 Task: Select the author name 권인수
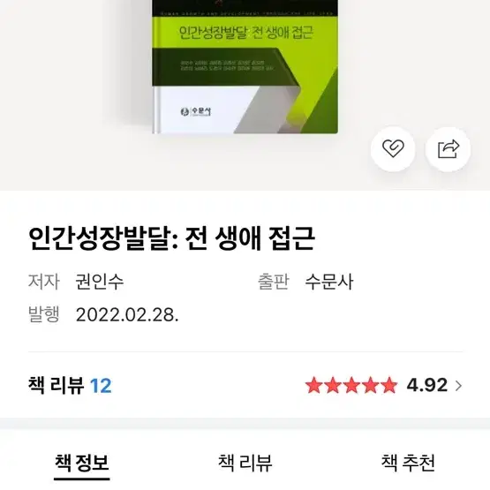pos(100,282)
